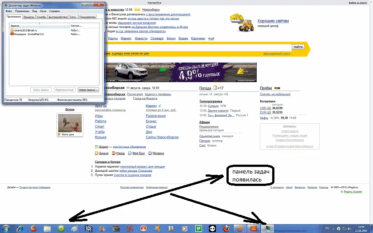The height and width of the screenshot is (233, 373).
Task: Open the Настройка link at page top
Action: [x=154, y=3]
